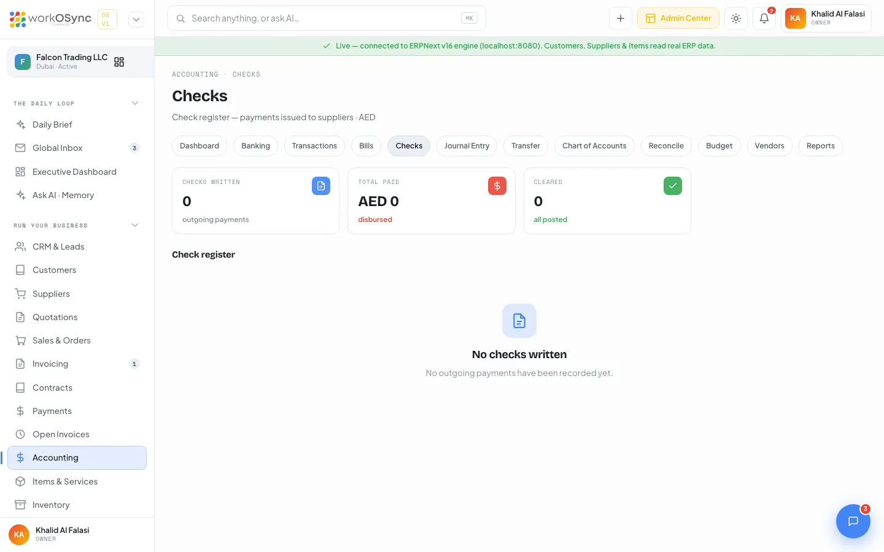Switch to the Dashboard tab
The height and width of the screenshot is (552, 884).
200,146
